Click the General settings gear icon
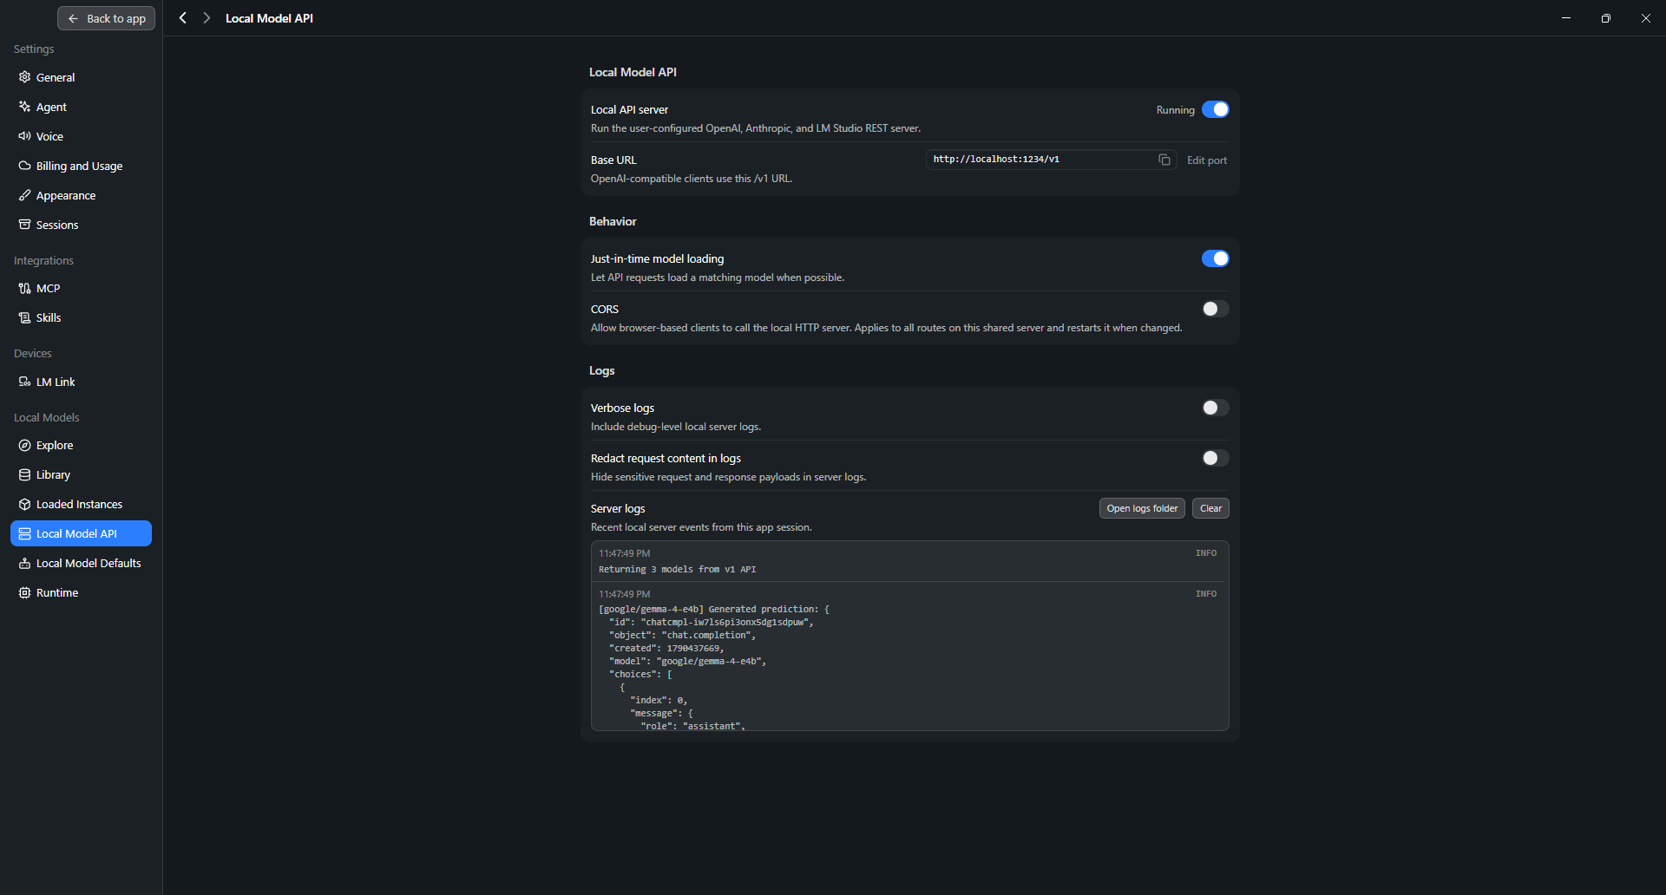The width and height of the screenshot is (1666, 895). [x=24, y=77]
